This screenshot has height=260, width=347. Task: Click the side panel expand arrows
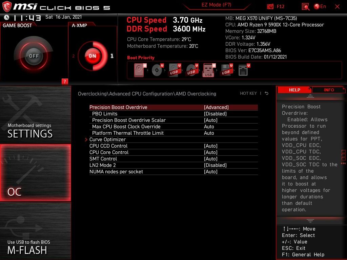coord(343,164)
